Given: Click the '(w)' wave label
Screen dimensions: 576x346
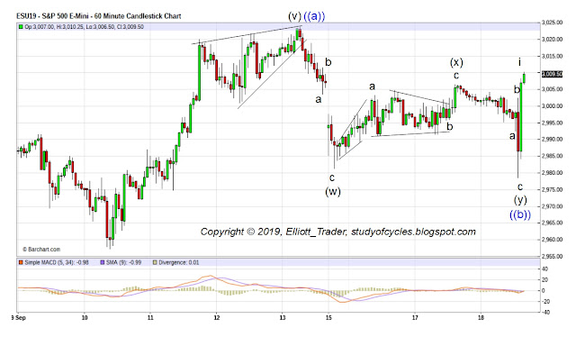Looking at the screenshot, I should (x=333, y=192).
